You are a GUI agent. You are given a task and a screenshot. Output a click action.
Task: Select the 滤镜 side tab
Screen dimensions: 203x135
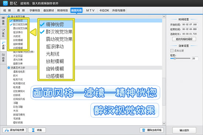tap(3, 45)
